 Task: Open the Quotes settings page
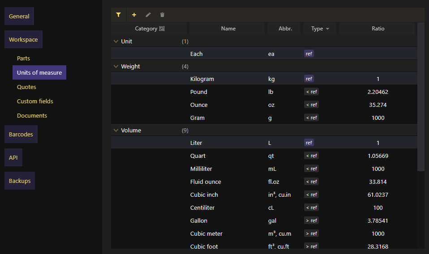click(x=26, y=87)
